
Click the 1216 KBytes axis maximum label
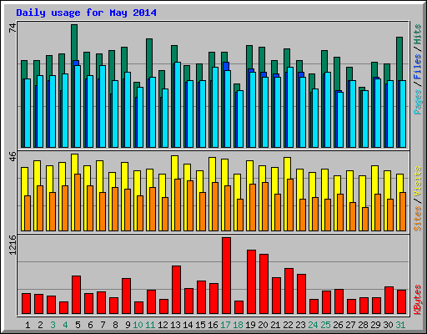13,245
